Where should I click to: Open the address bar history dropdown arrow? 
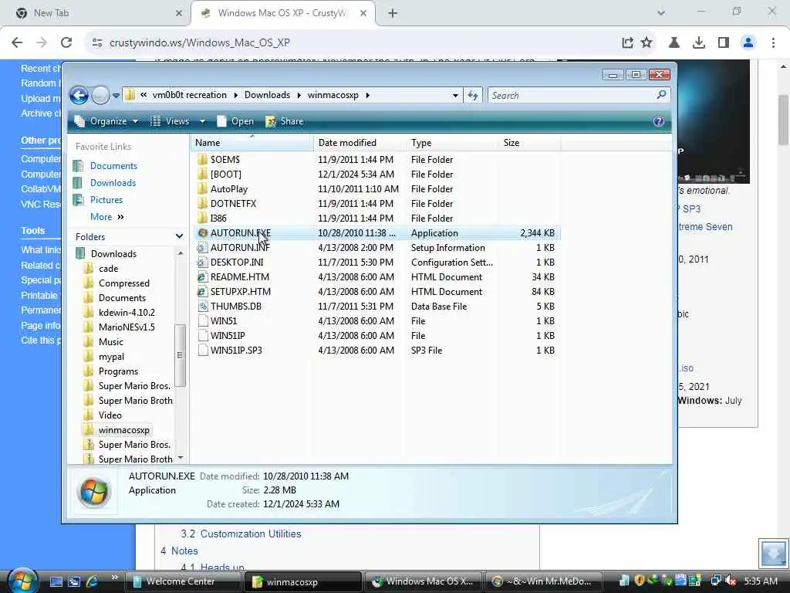pyautogui.click(x=455, y=95)
